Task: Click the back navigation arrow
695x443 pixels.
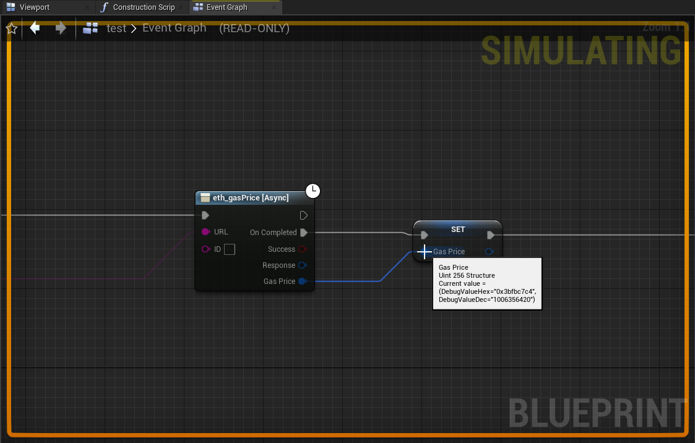Action: pyautogui.click(x=35, y=28)
